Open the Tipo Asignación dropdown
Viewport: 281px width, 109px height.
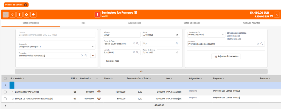point(223,35)
